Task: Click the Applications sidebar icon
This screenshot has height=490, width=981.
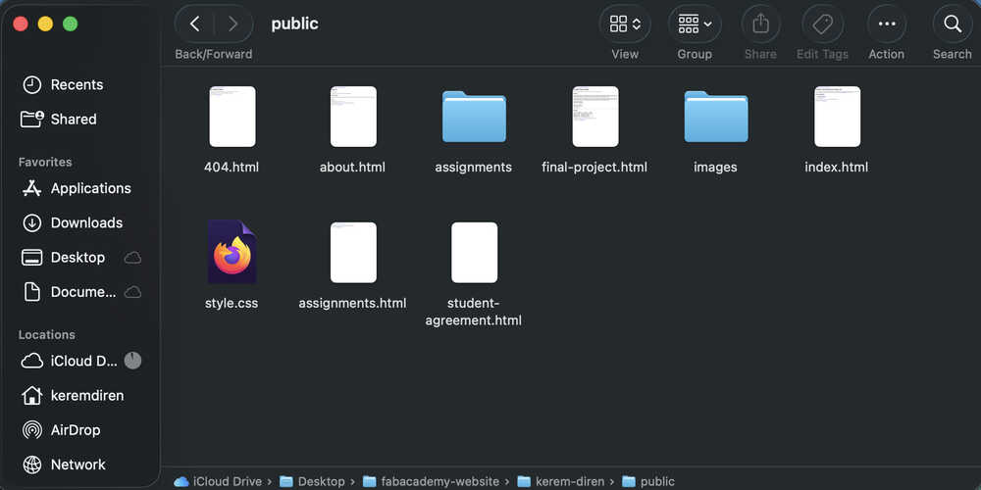Action: pos(32,188)
